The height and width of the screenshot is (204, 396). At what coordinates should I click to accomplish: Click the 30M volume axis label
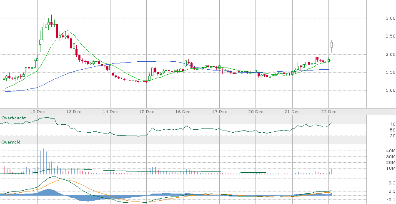[391, 157]
